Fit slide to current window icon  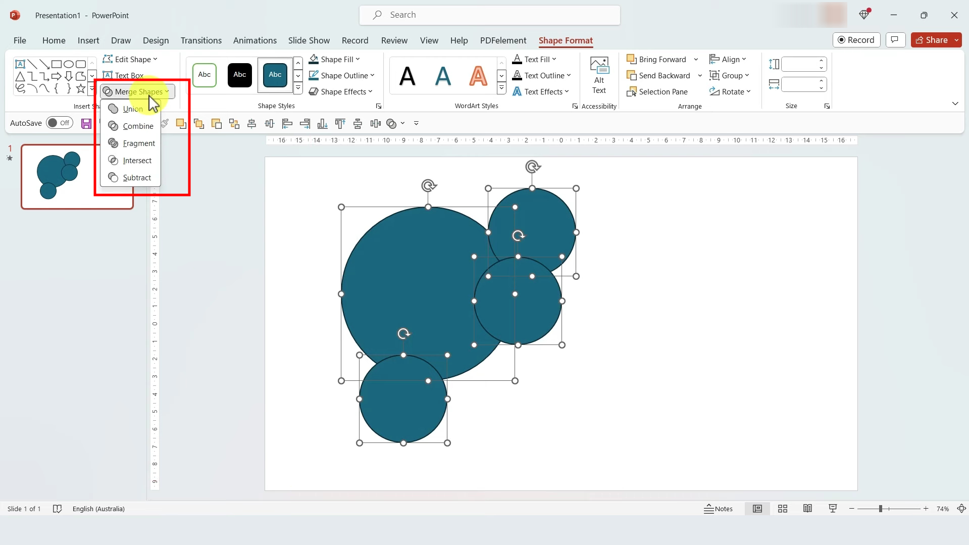[962, 509]
